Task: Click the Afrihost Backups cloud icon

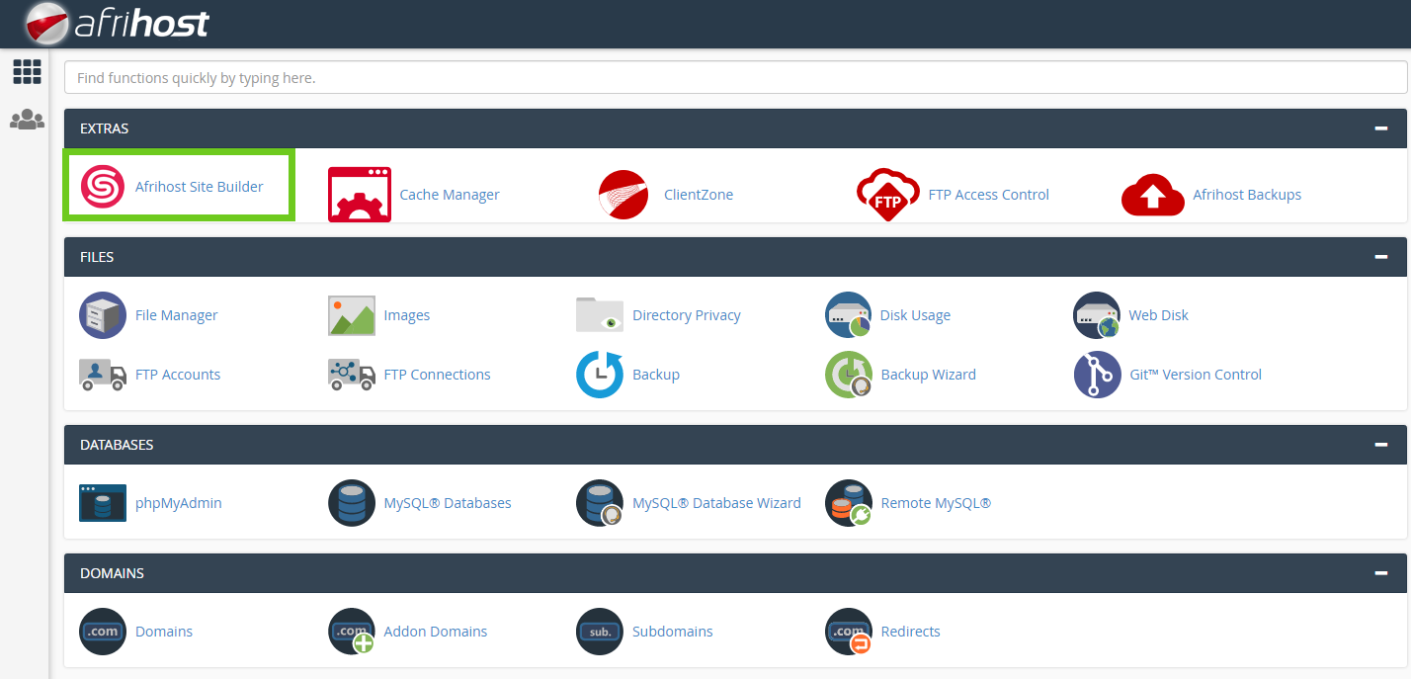Action: coord(1152,195)
